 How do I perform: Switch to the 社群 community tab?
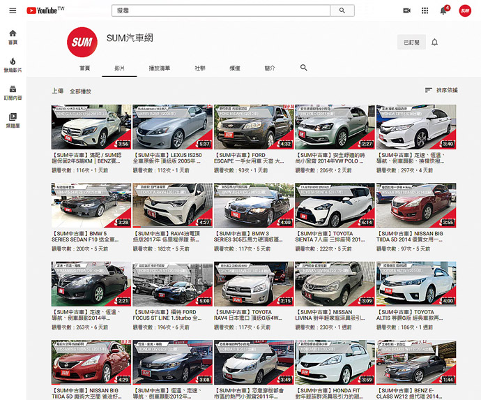coord(200,68)
